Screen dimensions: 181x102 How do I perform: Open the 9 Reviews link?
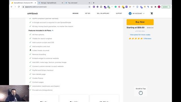pyautogui.click(x=147, y=39)
